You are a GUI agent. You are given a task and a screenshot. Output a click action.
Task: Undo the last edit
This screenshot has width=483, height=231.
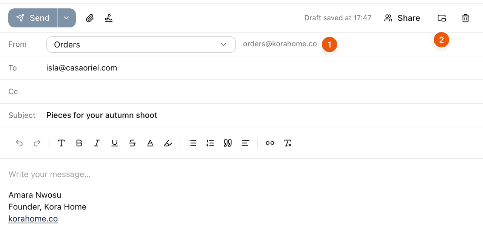coord(19,143)
